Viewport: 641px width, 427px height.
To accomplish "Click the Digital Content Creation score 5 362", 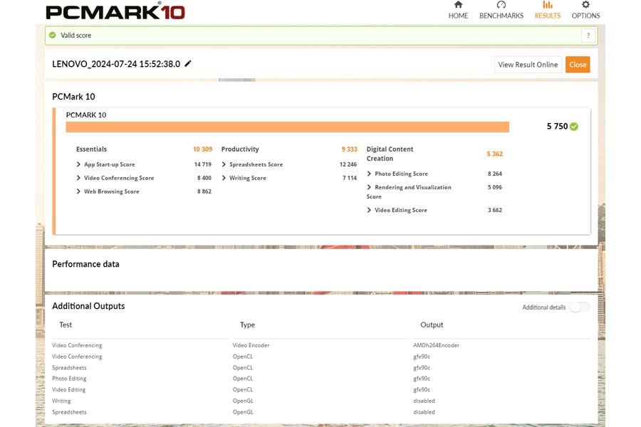I will point(495,154).
